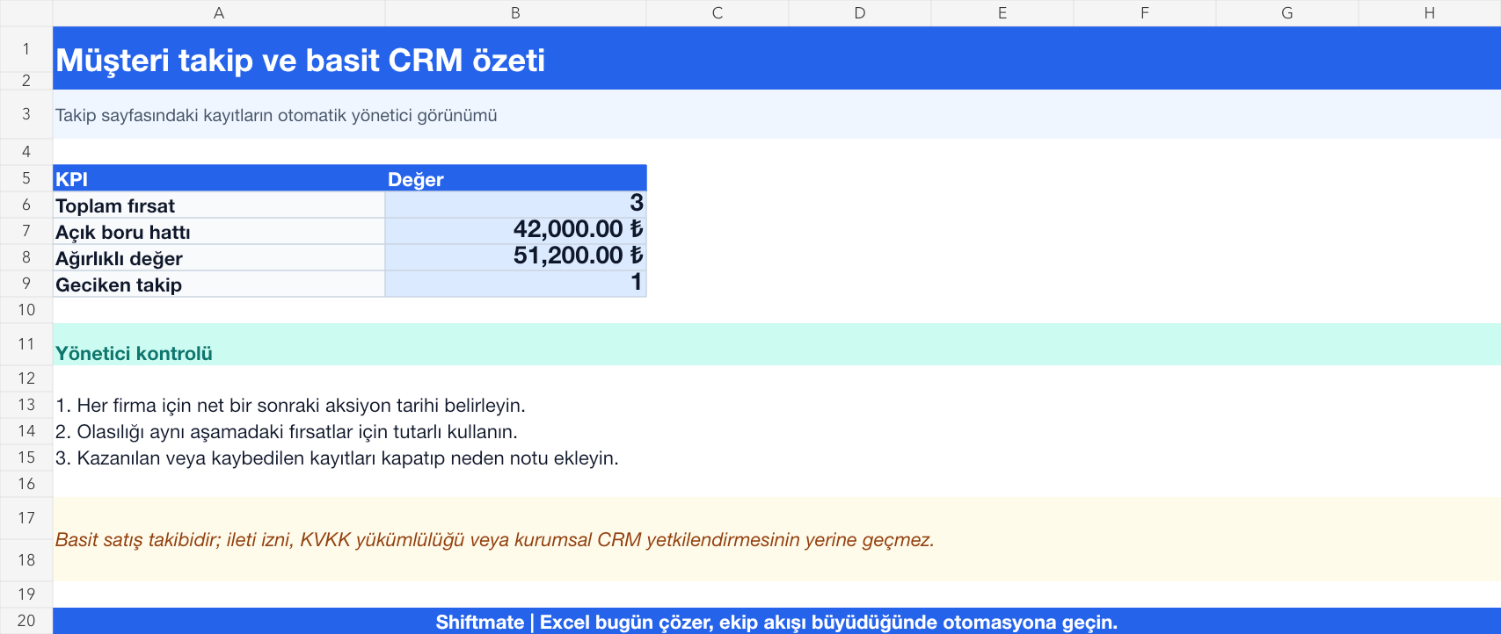The height and width of the screenshot is (634, 1501).
Task: Click the Geciken takip value '1'
Action: point(516,284)
